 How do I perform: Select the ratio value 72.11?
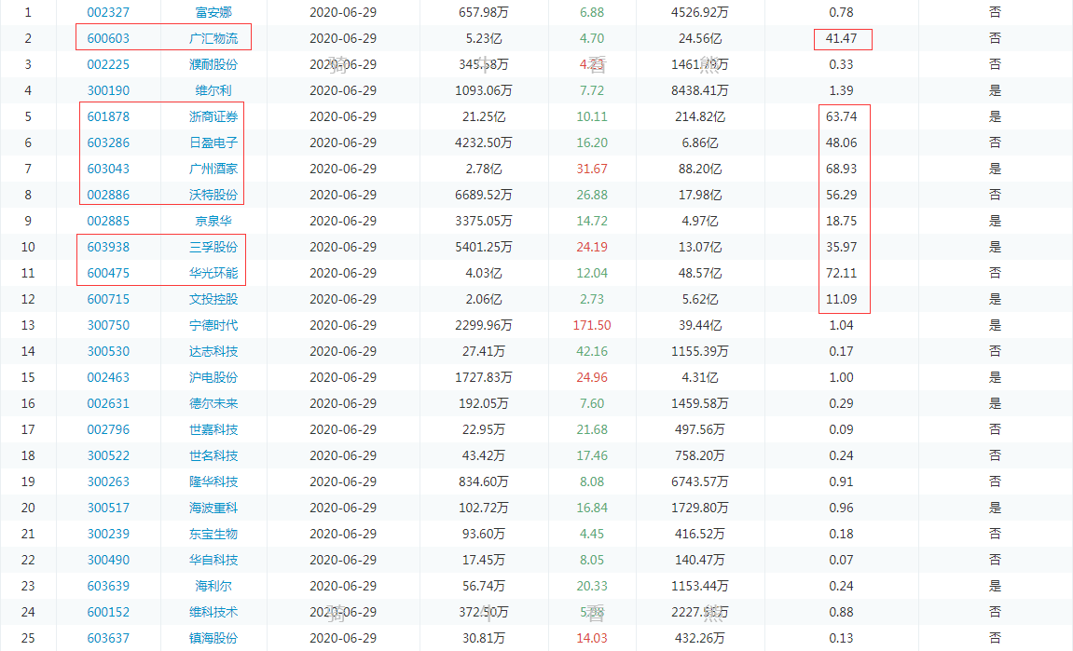[x=841, y=273]
